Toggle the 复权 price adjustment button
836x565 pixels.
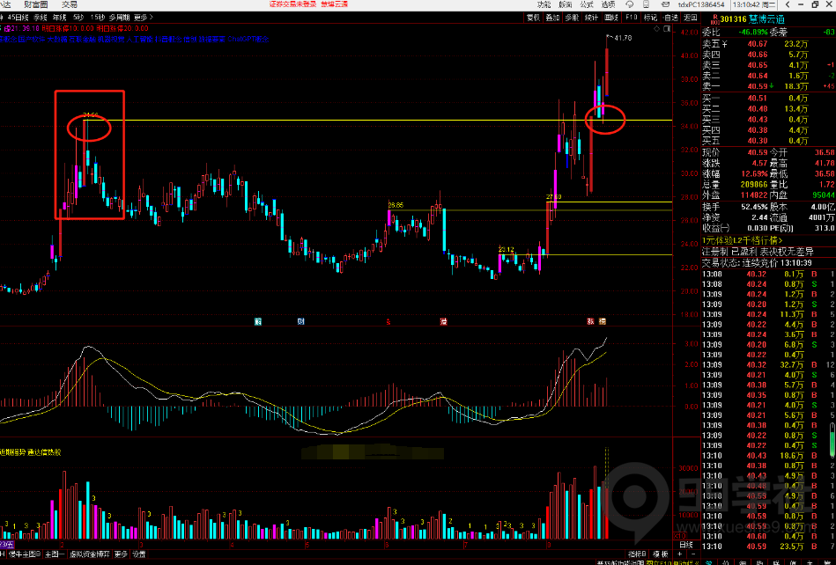(x=533, y=17)
